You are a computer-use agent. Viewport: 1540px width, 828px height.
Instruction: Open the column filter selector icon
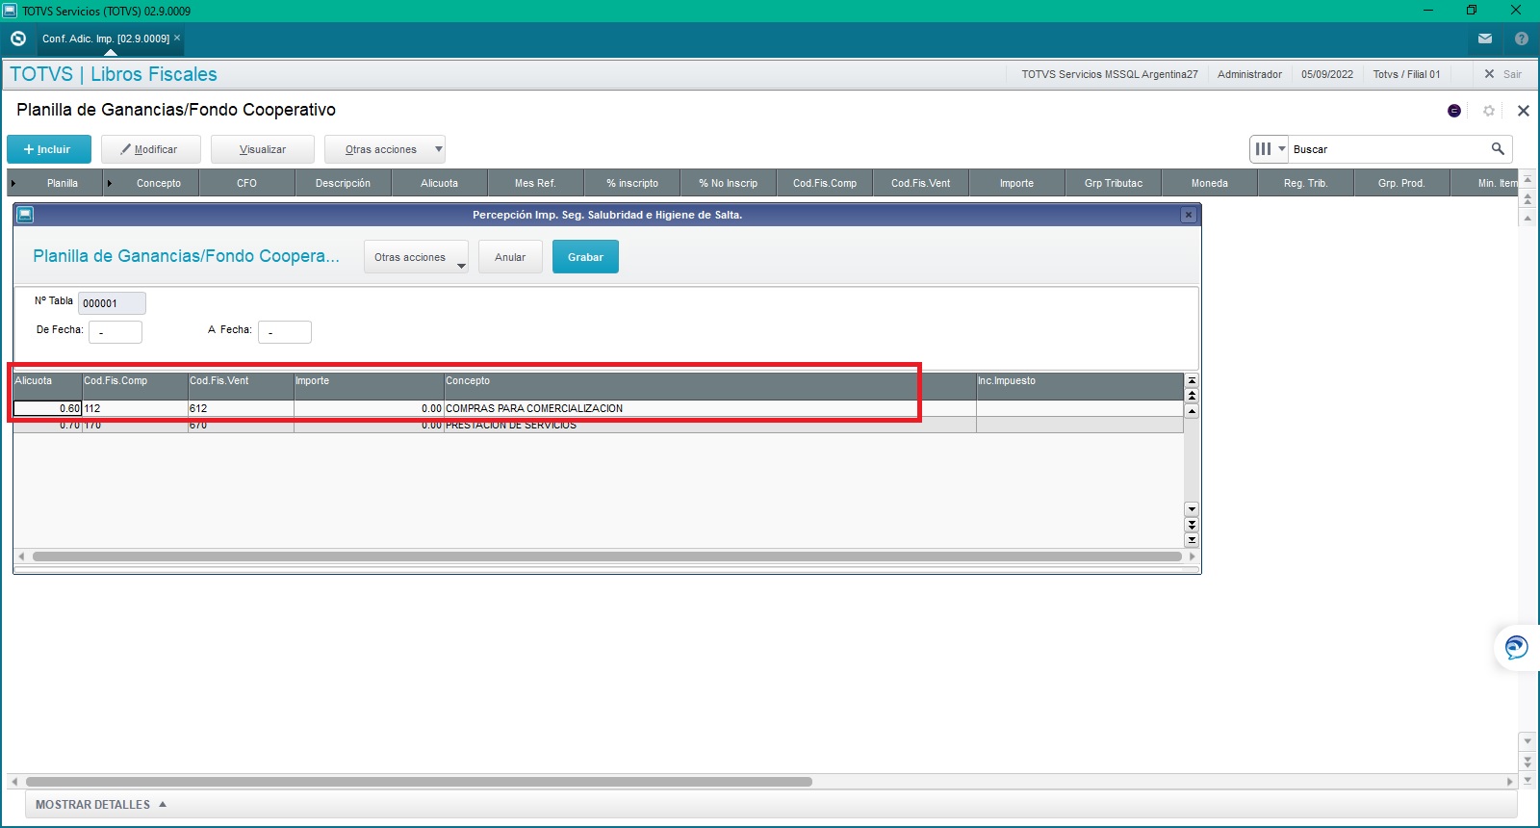click(1269, 149)
